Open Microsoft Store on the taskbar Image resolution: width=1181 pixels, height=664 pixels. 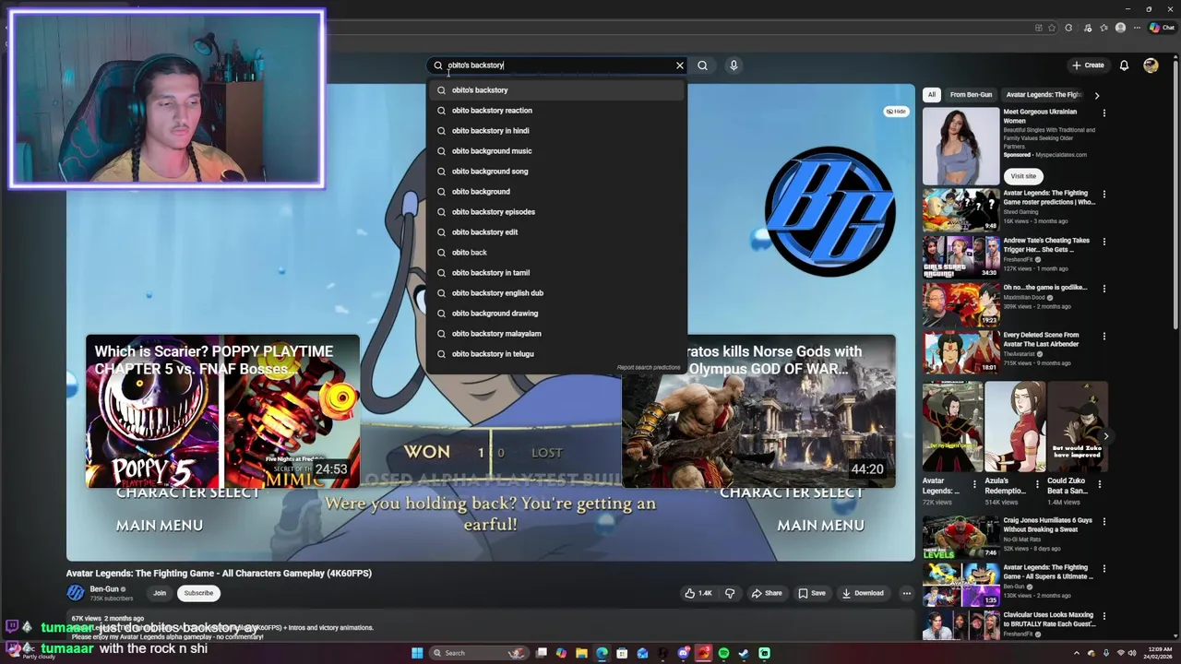[622, 653]
